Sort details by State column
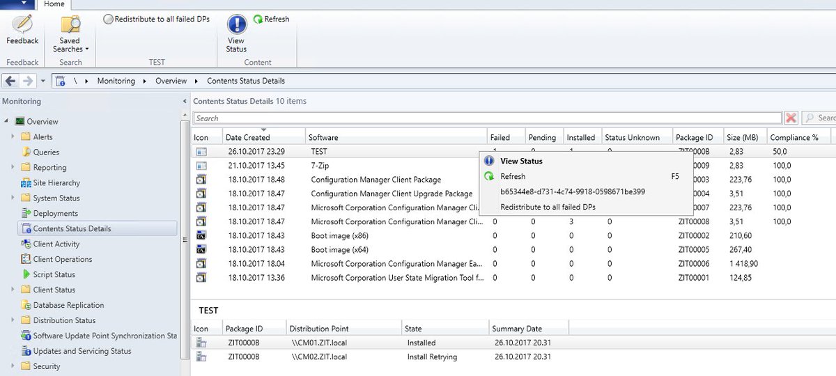836x376 pixels. (445, 329)
